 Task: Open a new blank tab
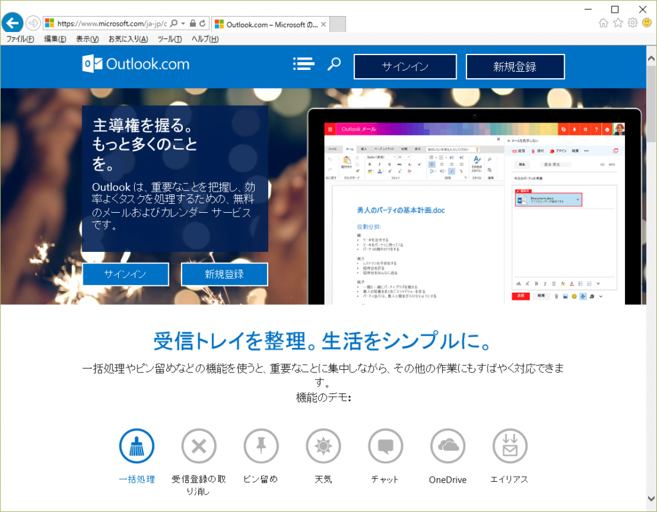[337, 24]
